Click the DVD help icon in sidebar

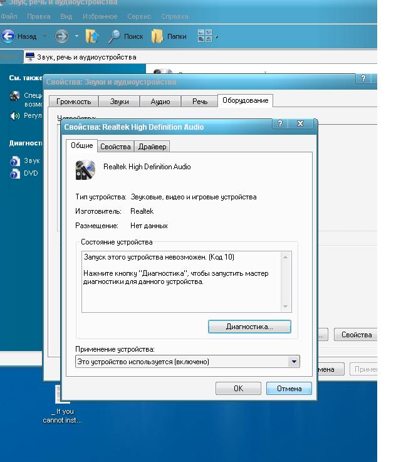[x=14, y=174]
